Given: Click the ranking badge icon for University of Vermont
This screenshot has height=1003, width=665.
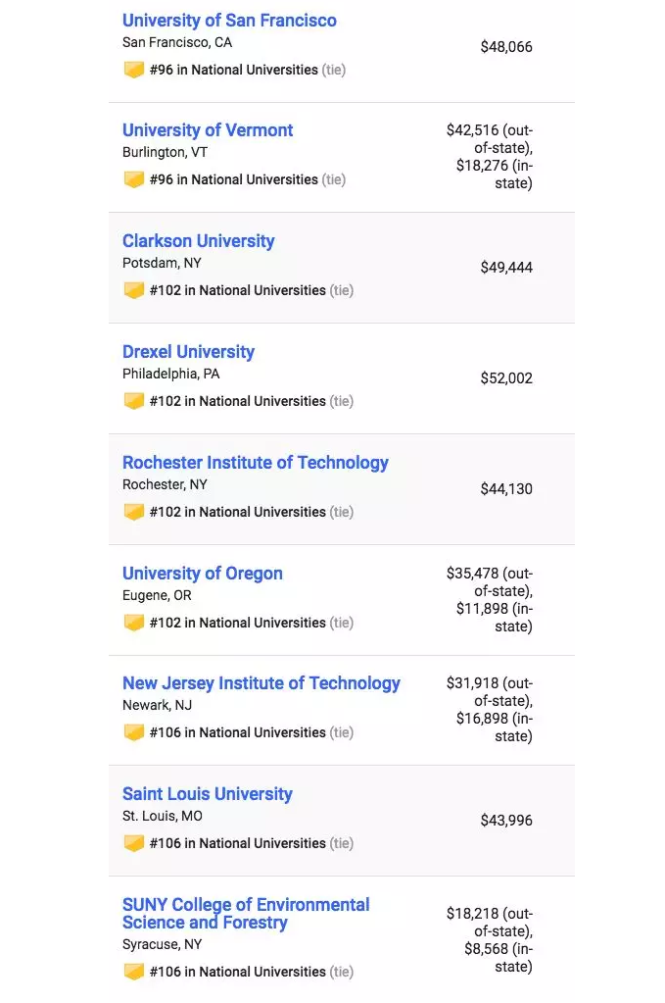Looking at the screenshot, I should click(x=134, y=179).
